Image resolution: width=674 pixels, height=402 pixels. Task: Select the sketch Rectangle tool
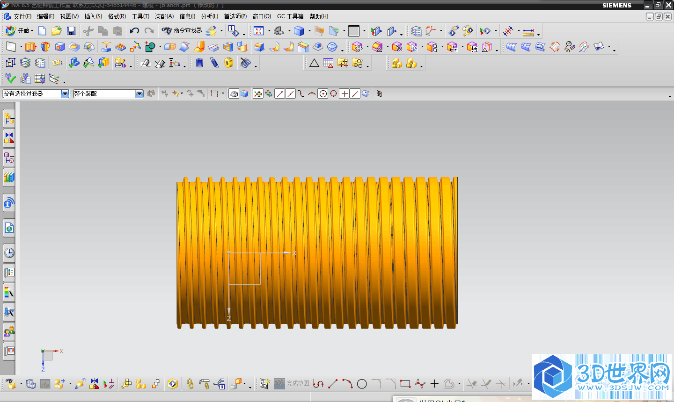405,384
